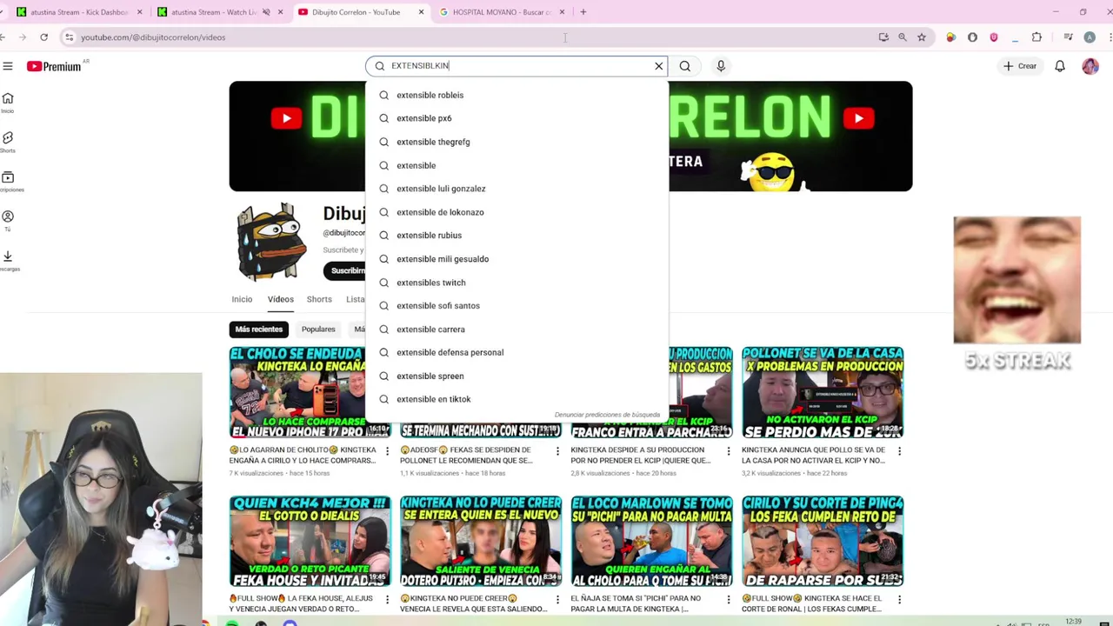This screenshot has width=1113, height=626.
Task: Select suggestion extensible spreen
Action: tap(517, 376)
